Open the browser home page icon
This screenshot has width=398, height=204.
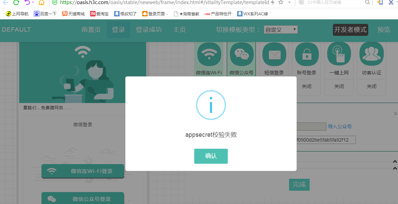click(42, 2)
